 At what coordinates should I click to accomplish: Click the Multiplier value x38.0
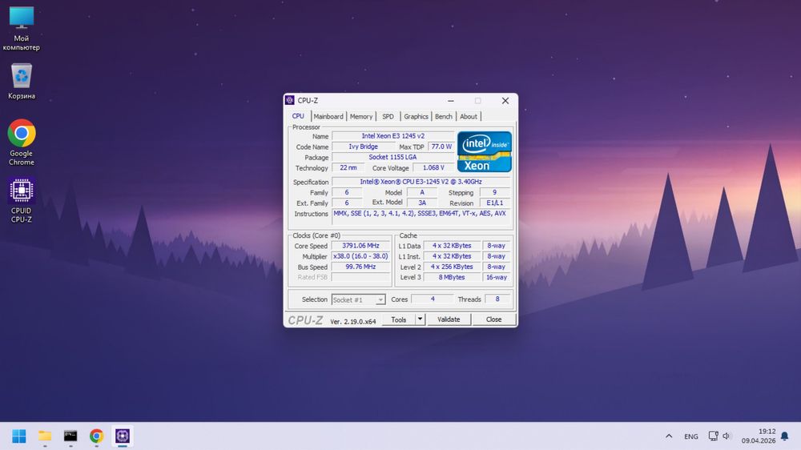(x=360, y=256)
